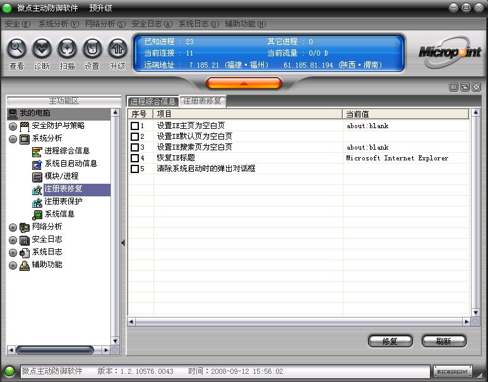Select the 注册表保护 tree item
Image resolution: width=488 pixels, height=382 pixels.
[x=64, y=201]
